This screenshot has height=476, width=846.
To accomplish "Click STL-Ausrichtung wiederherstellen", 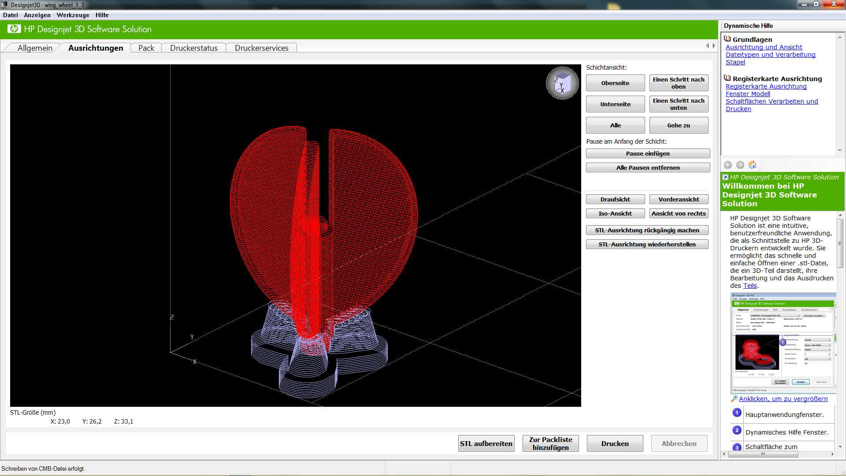I will click(x=647, y=244).
